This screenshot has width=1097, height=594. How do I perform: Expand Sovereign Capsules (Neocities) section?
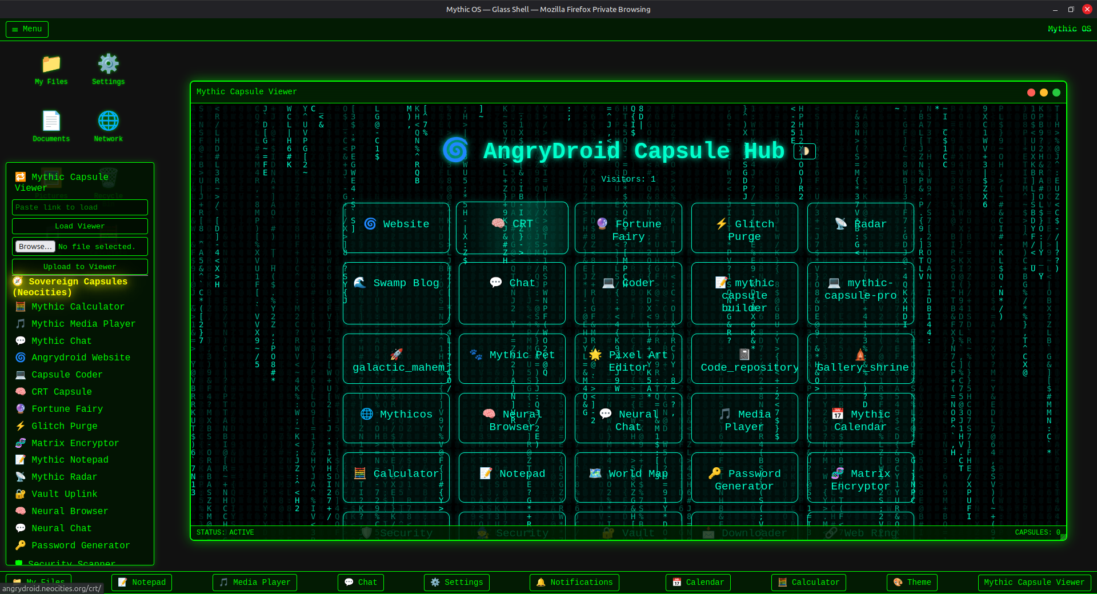coord(70,287)
